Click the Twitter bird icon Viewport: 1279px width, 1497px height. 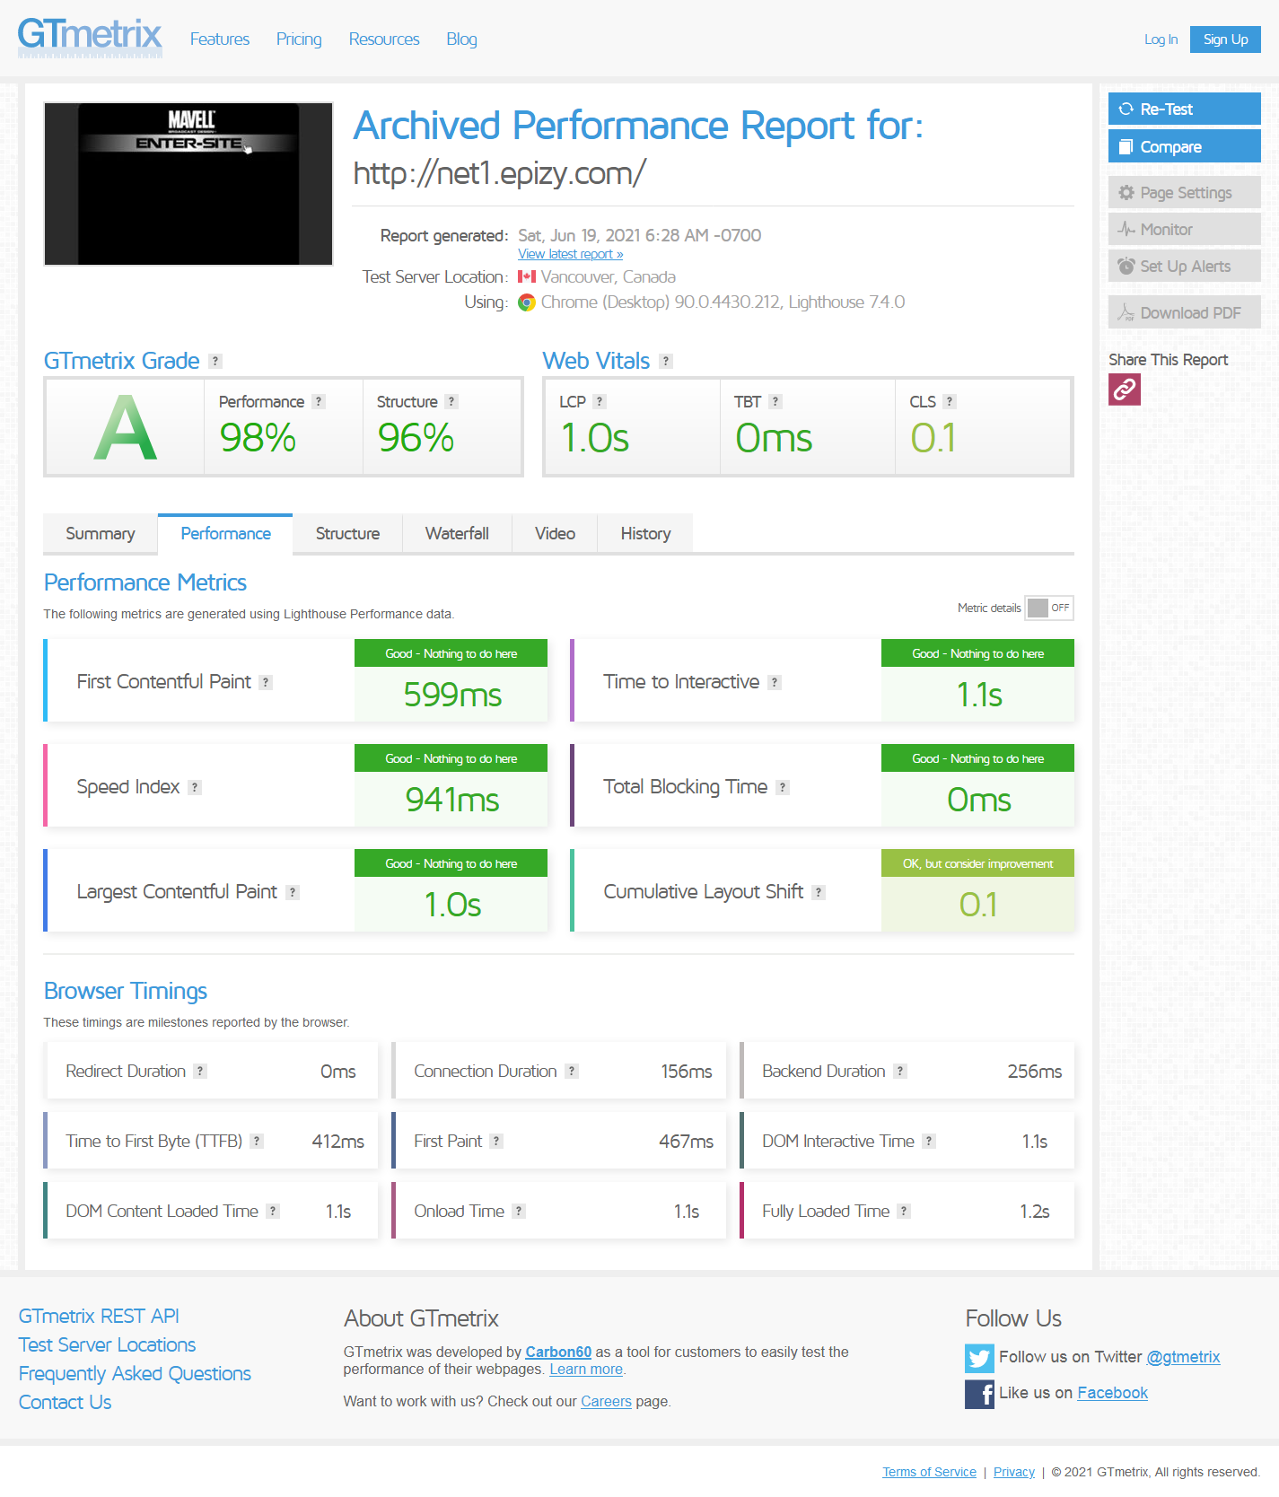979,1357
